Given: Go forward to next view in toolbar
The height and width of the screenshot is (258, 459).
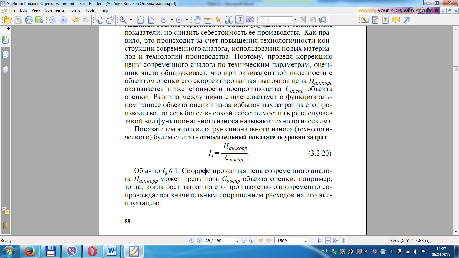Looking at the screenshot, I should pos(86,19).
